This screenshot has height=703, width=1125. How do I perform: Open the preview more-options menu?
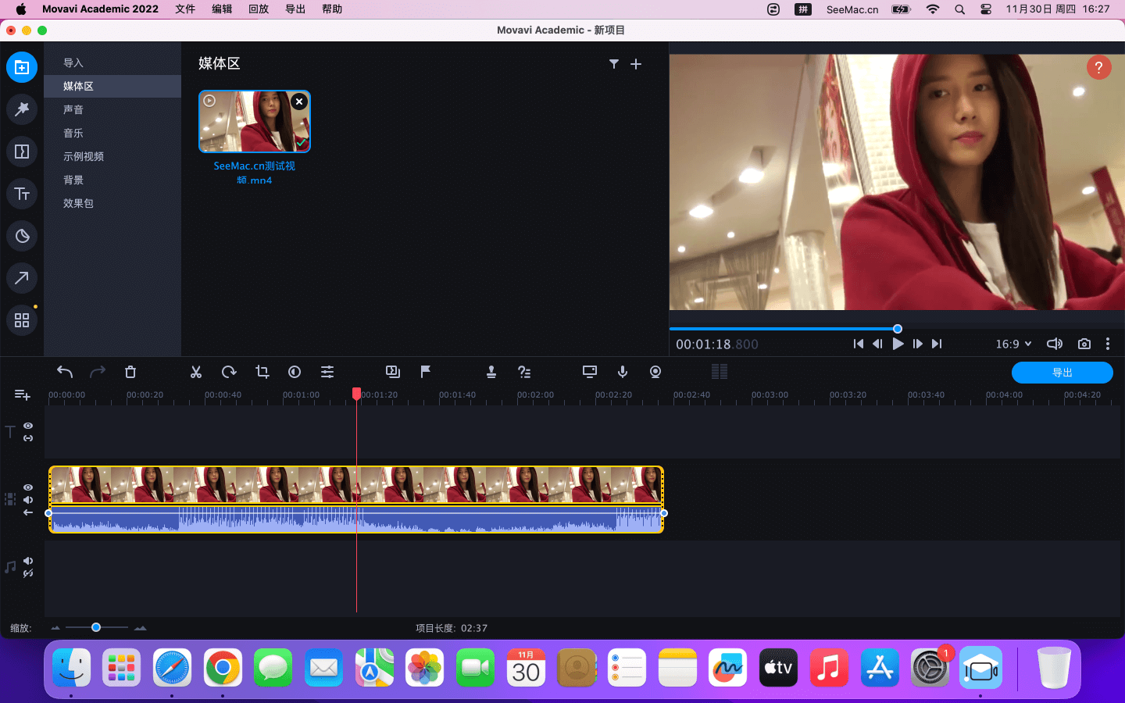click(x=1108, y=344)
